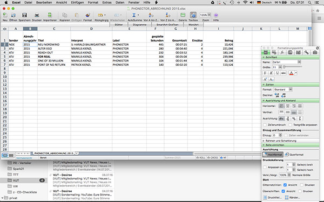Switch to the Diagramme tab
Screen dimensions: 324x202
click(x=140, y=25)
